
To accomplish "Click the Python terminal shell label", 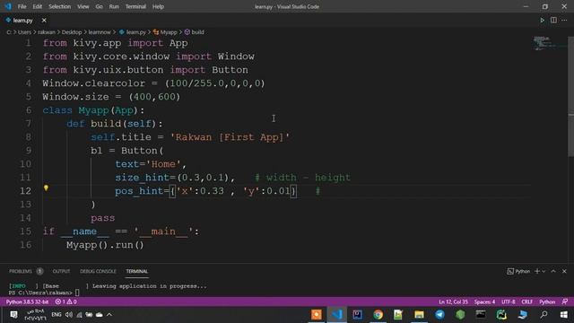I will point(518,271).
